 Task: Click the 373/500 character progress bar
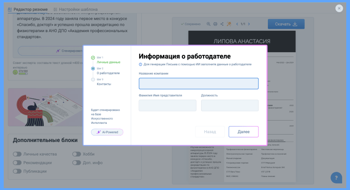(23, 74)
